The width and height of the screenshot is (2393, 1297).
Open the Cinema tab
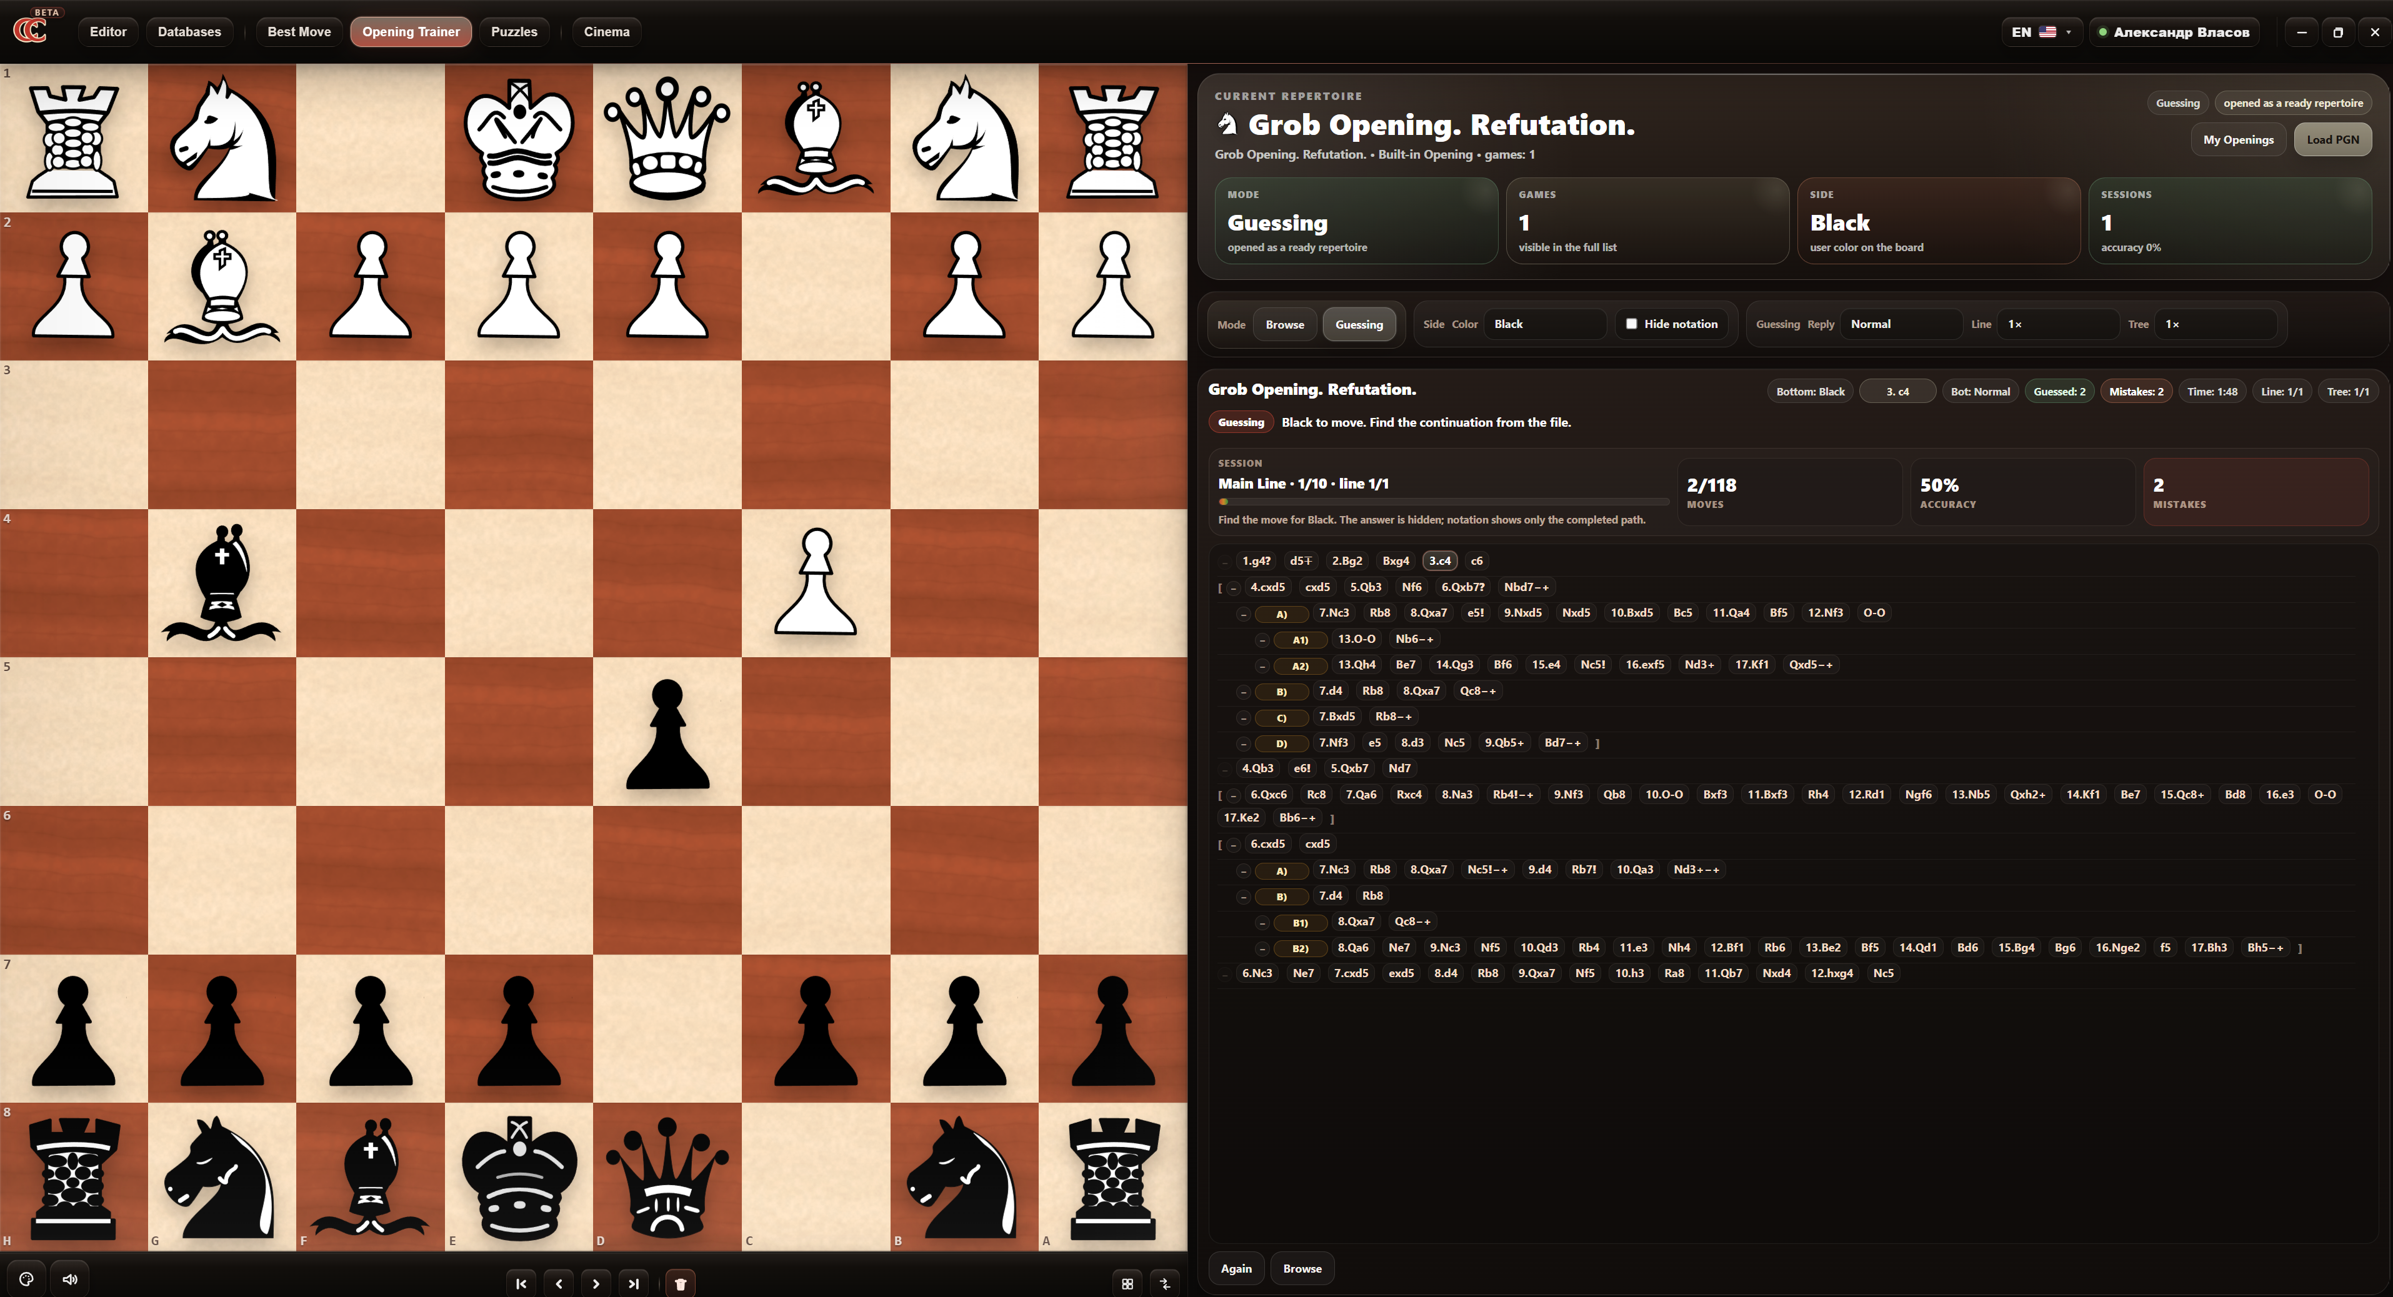point(607,32)
